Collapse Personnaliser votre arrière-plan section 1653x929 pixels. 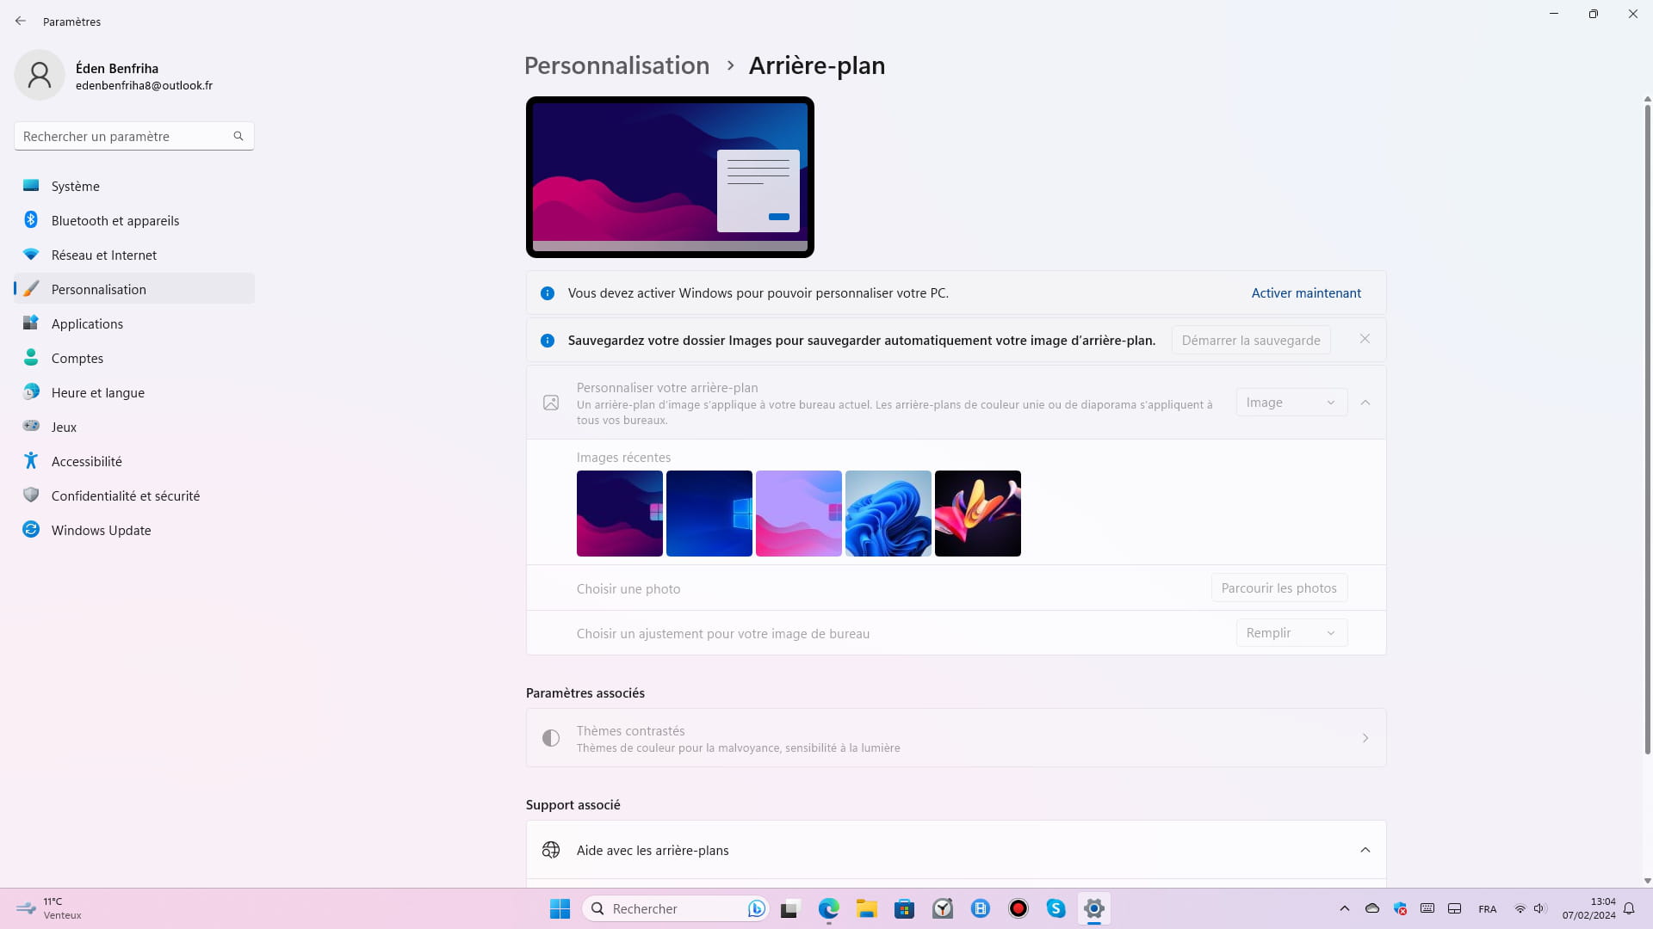point(1365,403)
